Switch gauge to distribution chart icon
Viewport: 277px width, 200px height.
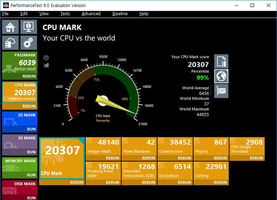tap(46, 65)
